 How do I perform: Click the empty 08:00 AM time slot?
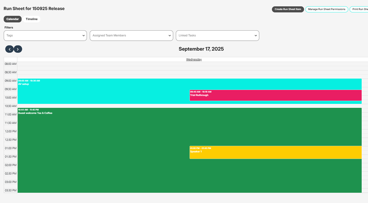[192, 64]
